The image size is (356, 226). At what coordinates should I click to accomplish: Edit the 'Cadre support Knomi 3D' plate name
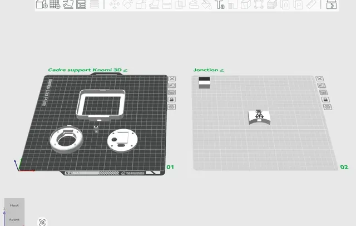(125, 70)
